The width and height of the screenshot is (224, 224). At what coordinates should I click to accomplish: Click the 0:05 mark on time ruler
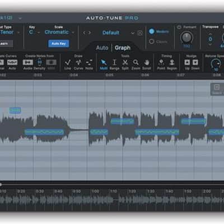click(109, 75)
